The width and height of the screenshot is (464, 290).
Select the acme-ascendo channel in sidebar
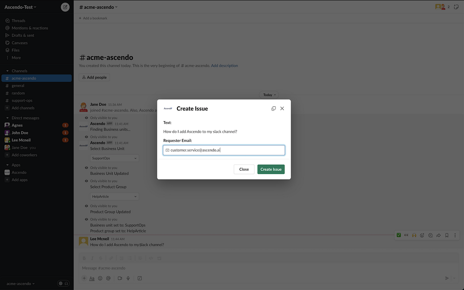pyautogui.click(x=37, y=78)
